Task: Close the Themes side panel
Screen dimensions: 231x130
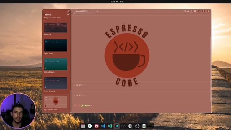Action: point(69,11)
